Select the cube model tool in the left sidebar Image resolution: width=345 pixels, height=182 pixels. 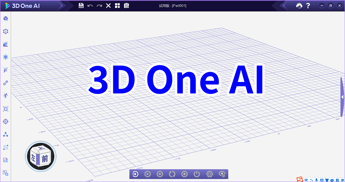pos(6,18)
